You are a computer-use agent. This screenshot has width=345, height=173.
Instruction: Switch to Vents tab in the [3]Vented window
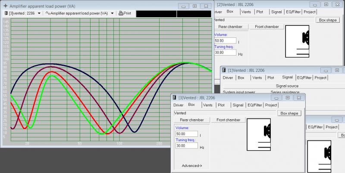pos(207,105)
